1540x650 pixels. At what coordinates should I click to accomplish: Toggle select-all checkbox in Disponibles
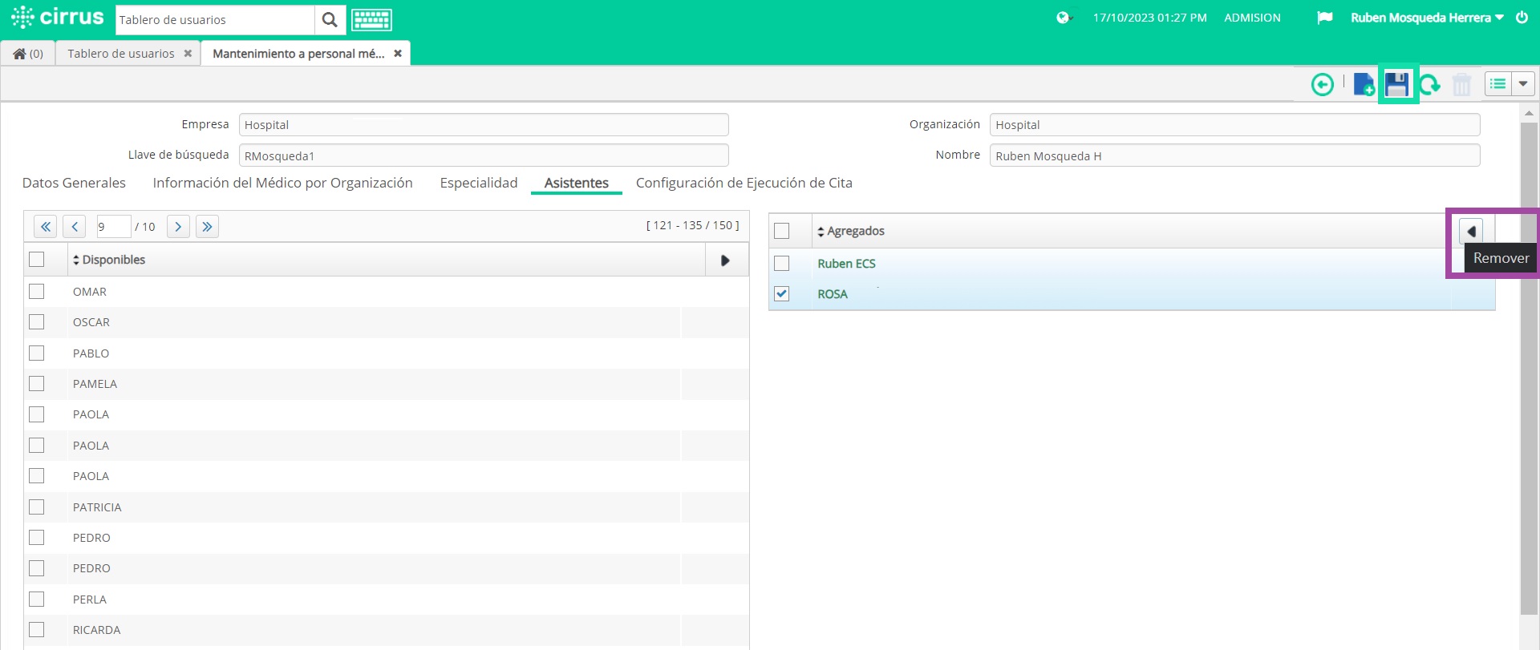click(37, 260)
